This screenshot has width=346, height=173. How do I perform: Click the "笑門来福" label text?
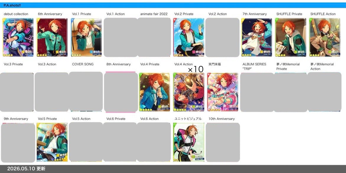pyautogui.click(x=215, y=64)
